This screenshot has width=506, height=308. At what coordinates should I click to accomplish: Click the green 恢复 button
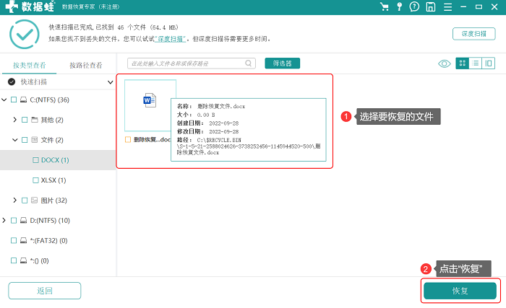(x=460, y=291)
